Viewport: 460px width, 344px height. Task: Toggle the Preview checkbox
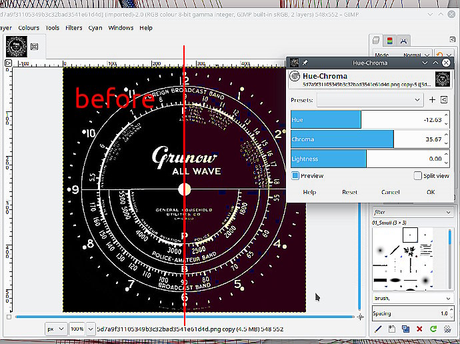295,175
